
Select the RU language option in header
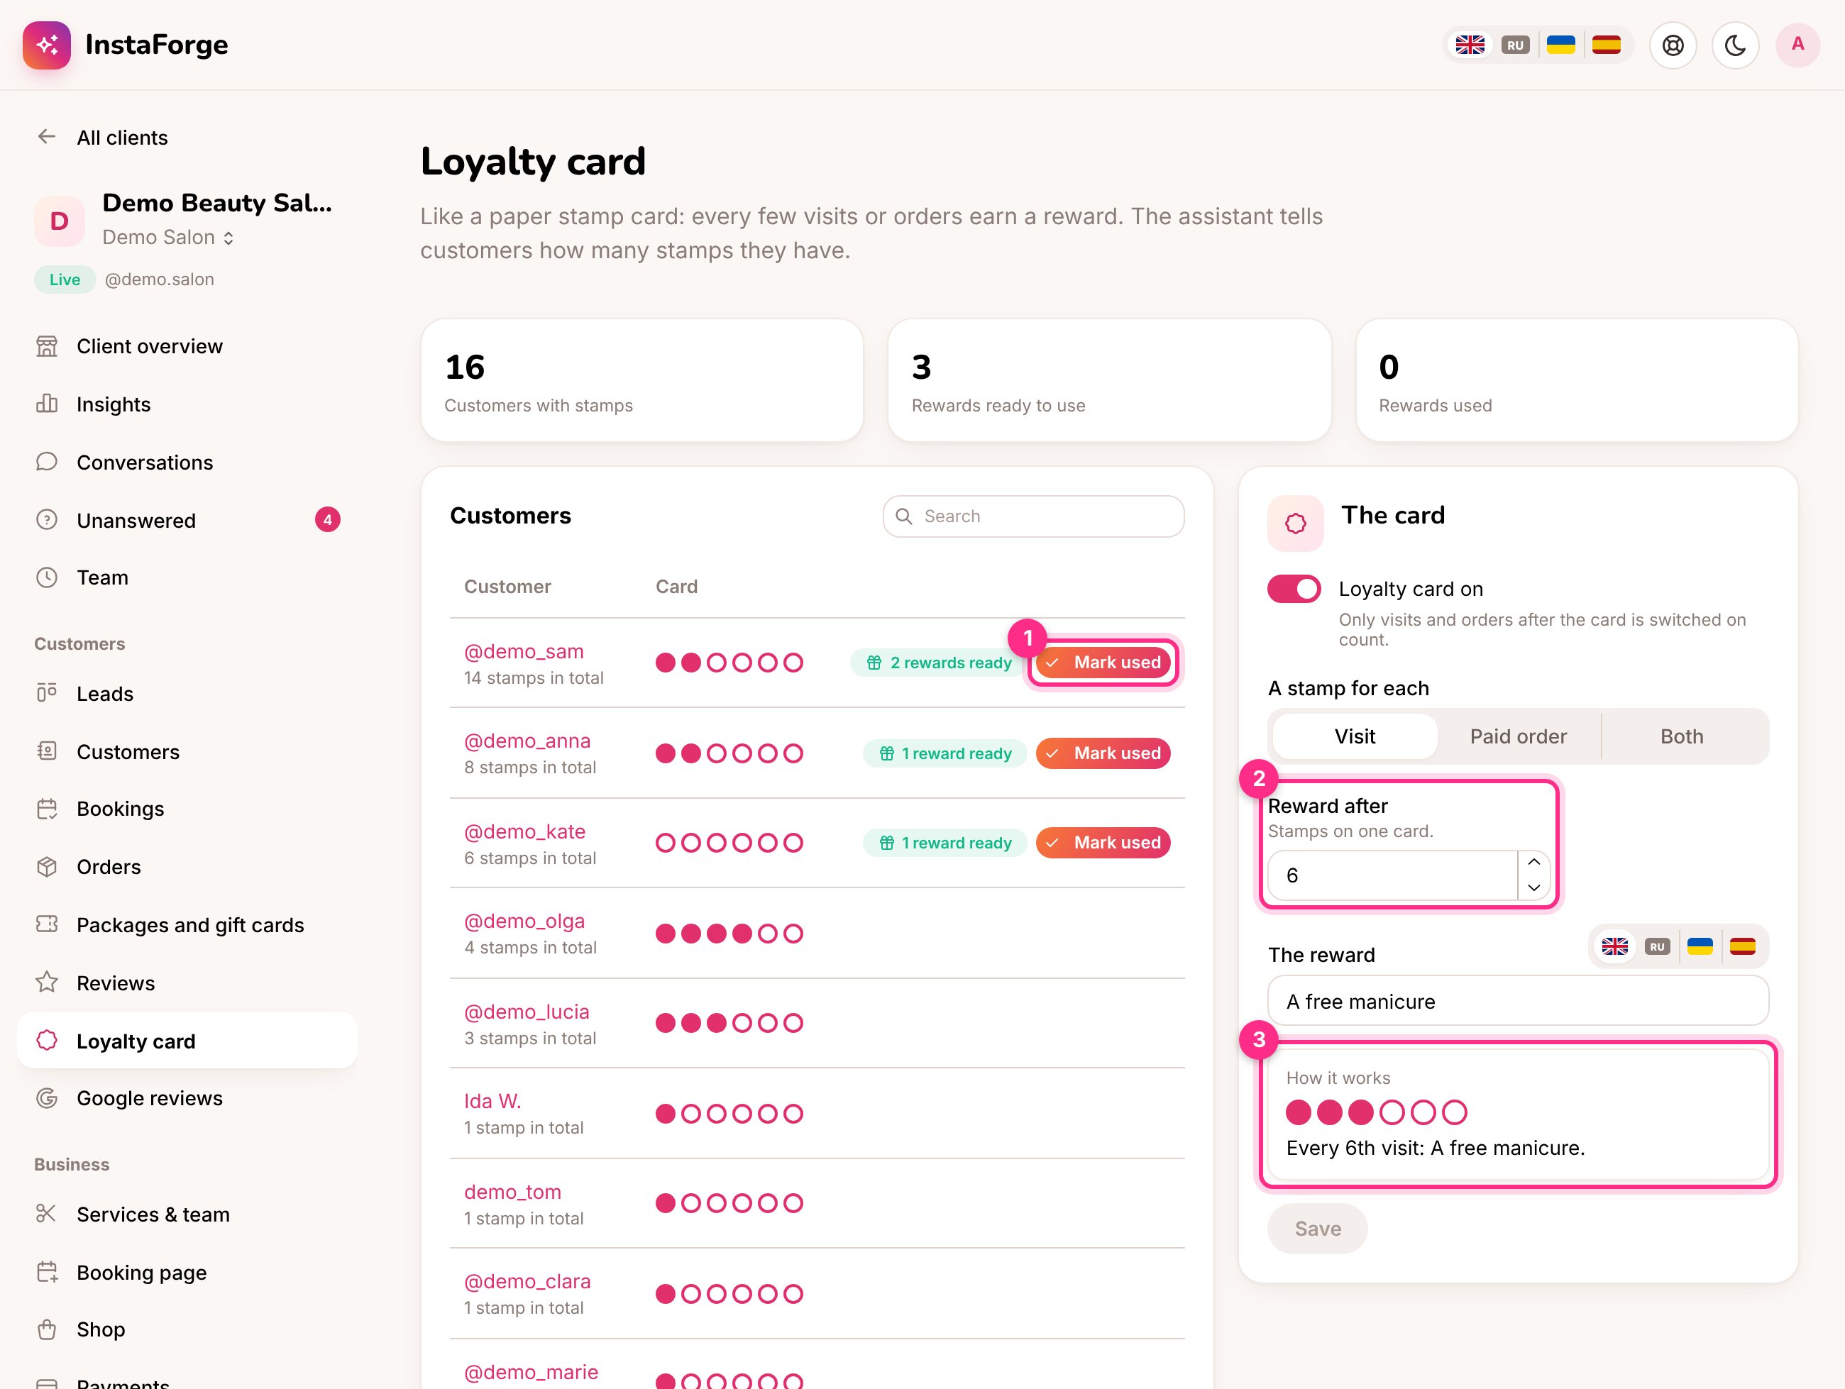pos(1516,45)
